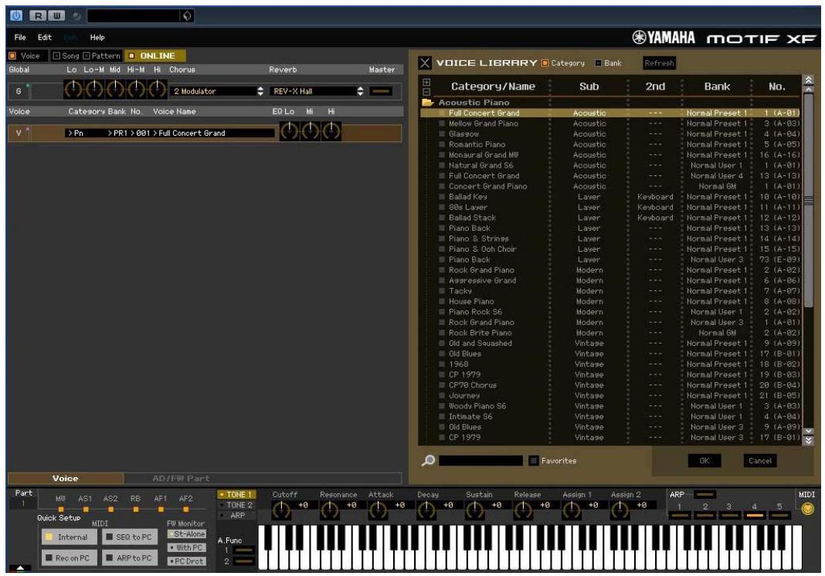Click the Internal quick setup button
825x576 pixels.
point(70,537)
